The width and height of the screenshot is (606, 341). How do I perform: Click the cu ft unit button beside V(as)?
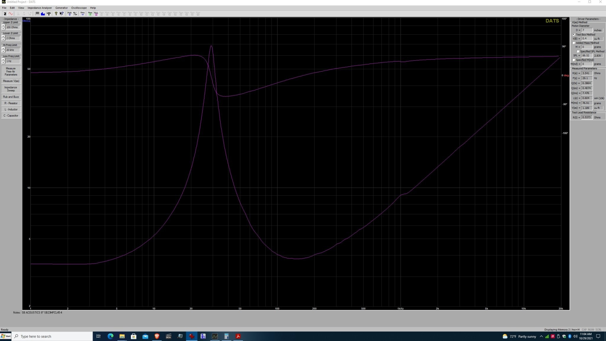tap(598, 108)
